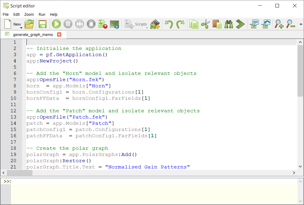Viewport: 304px width, 205px height.
Task: Undo the last edit
Action: (x=170, y=24)
